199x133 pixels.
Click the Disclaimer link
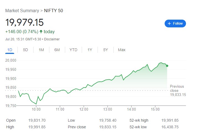coord(52,39)
